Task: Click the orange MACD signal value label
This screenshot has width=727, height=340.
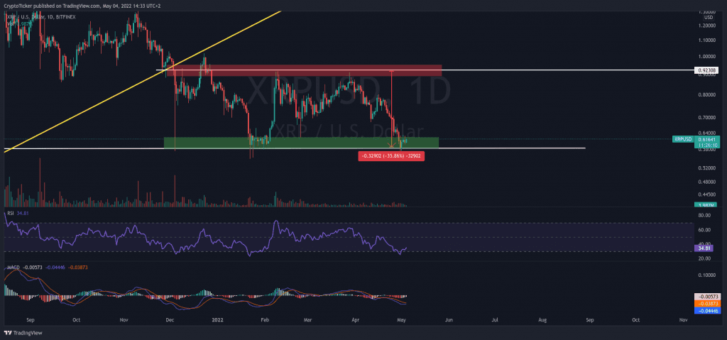Action: click(706, 304)
